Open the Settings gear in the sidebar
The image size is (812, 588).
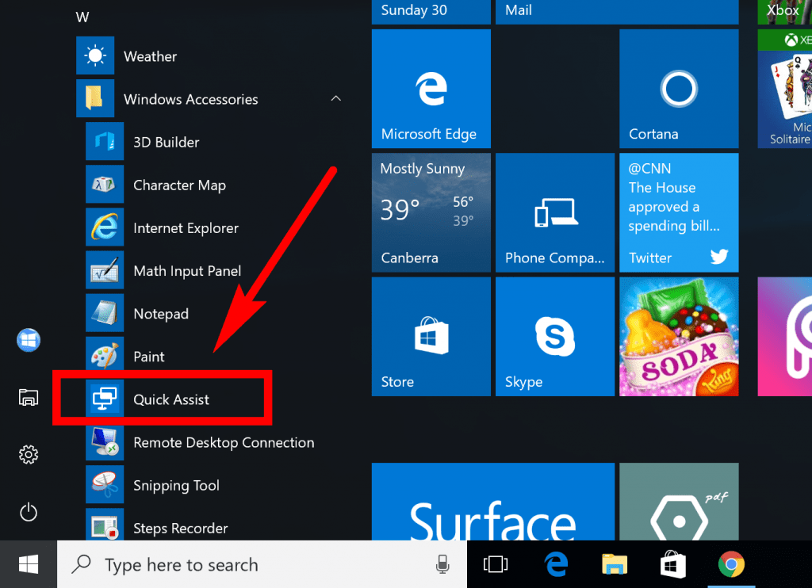point(29,454)
